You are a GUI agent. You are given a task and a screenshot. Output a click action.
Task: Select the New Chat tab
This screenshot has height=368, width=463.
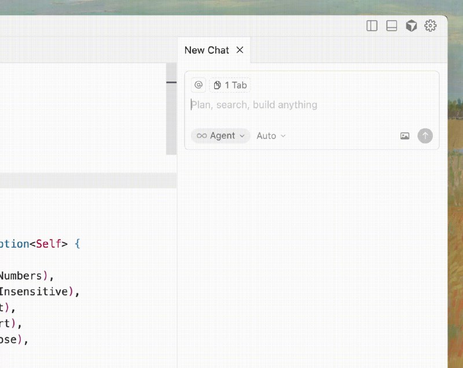[206, 50]
